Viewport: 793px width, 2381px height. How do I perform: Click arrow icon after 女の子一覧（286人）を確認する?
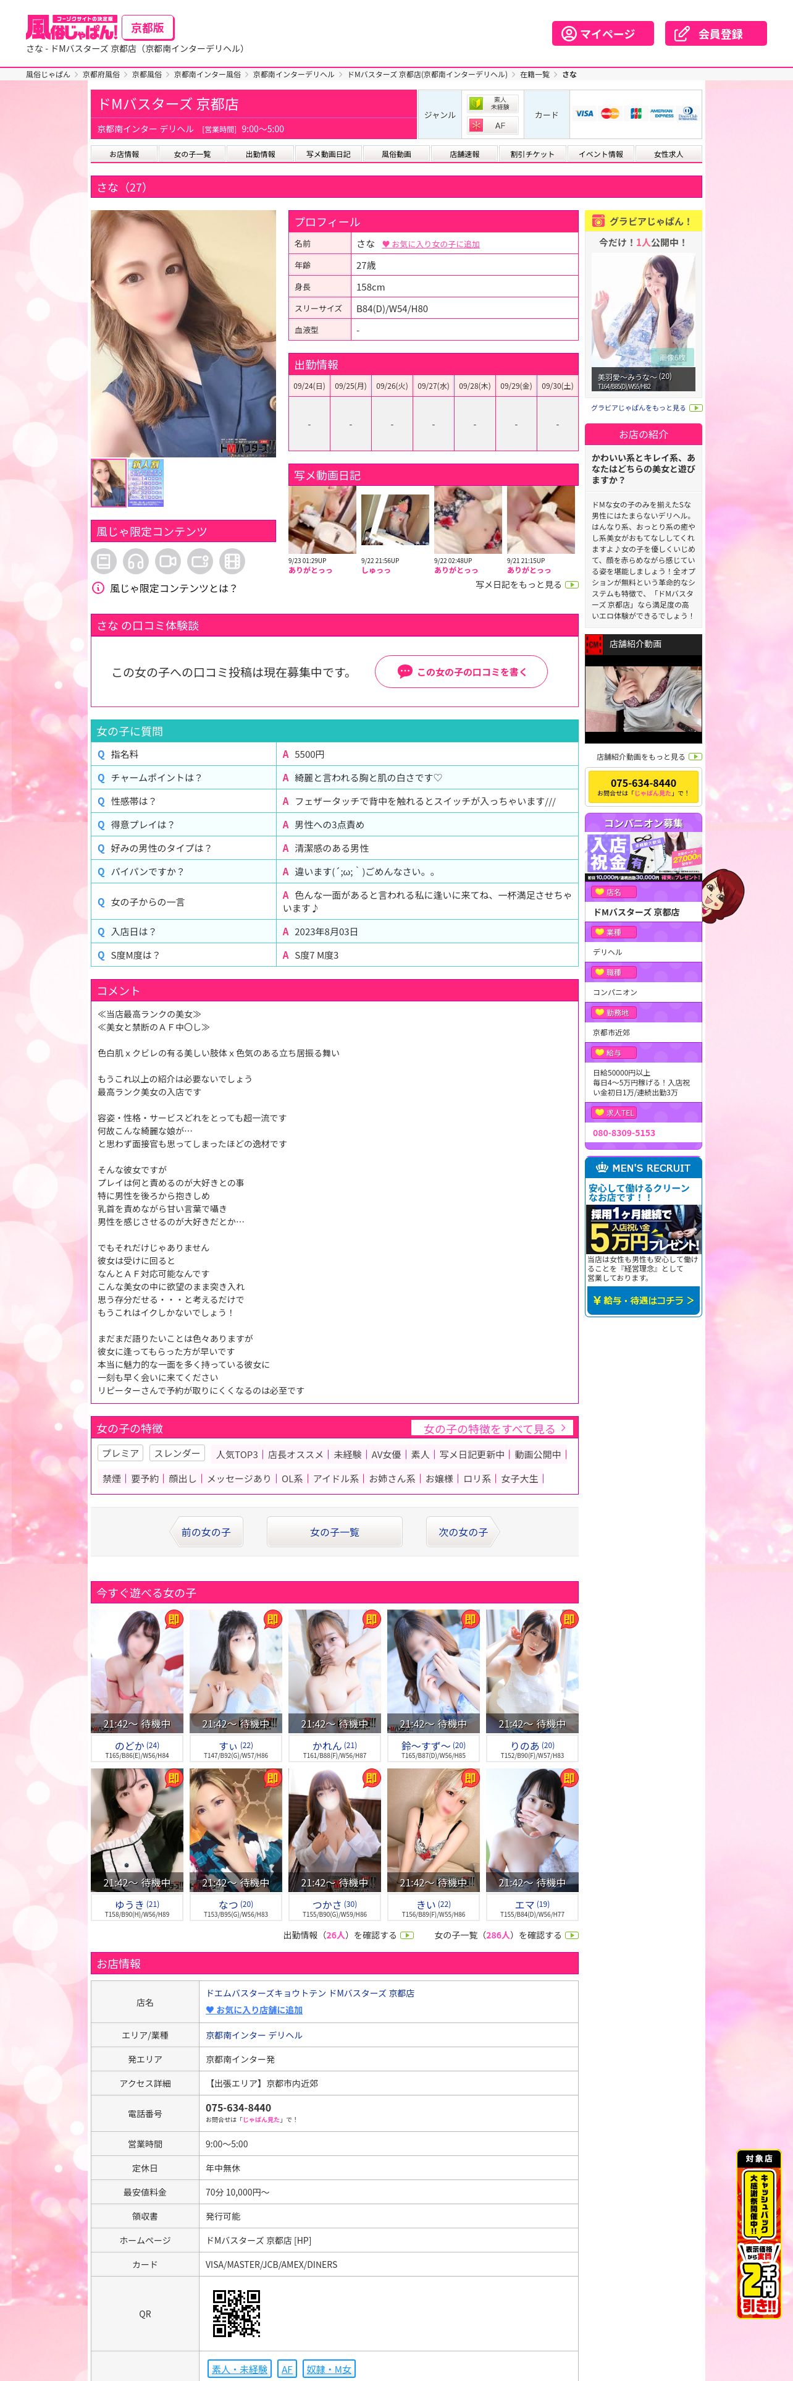click(x=571, y=1935)
